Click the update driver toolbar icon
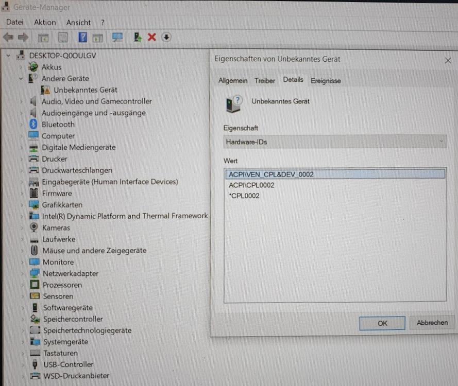Viewport: 458px width, 386px height. pos(137,37)
